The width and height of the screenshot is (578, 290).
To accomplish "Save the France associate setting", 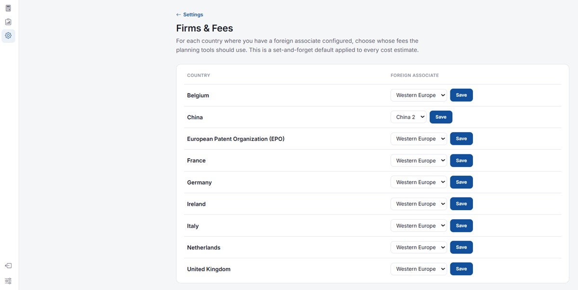I will (x=461, y=161).
